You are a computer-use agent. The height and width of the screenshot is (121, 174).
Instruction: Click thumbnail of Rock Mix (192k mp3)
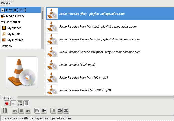pos(52,77)
